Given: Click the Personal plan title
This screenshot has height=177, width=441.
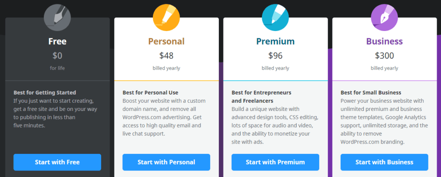Looking at the screenshot, I should point(166,42).
